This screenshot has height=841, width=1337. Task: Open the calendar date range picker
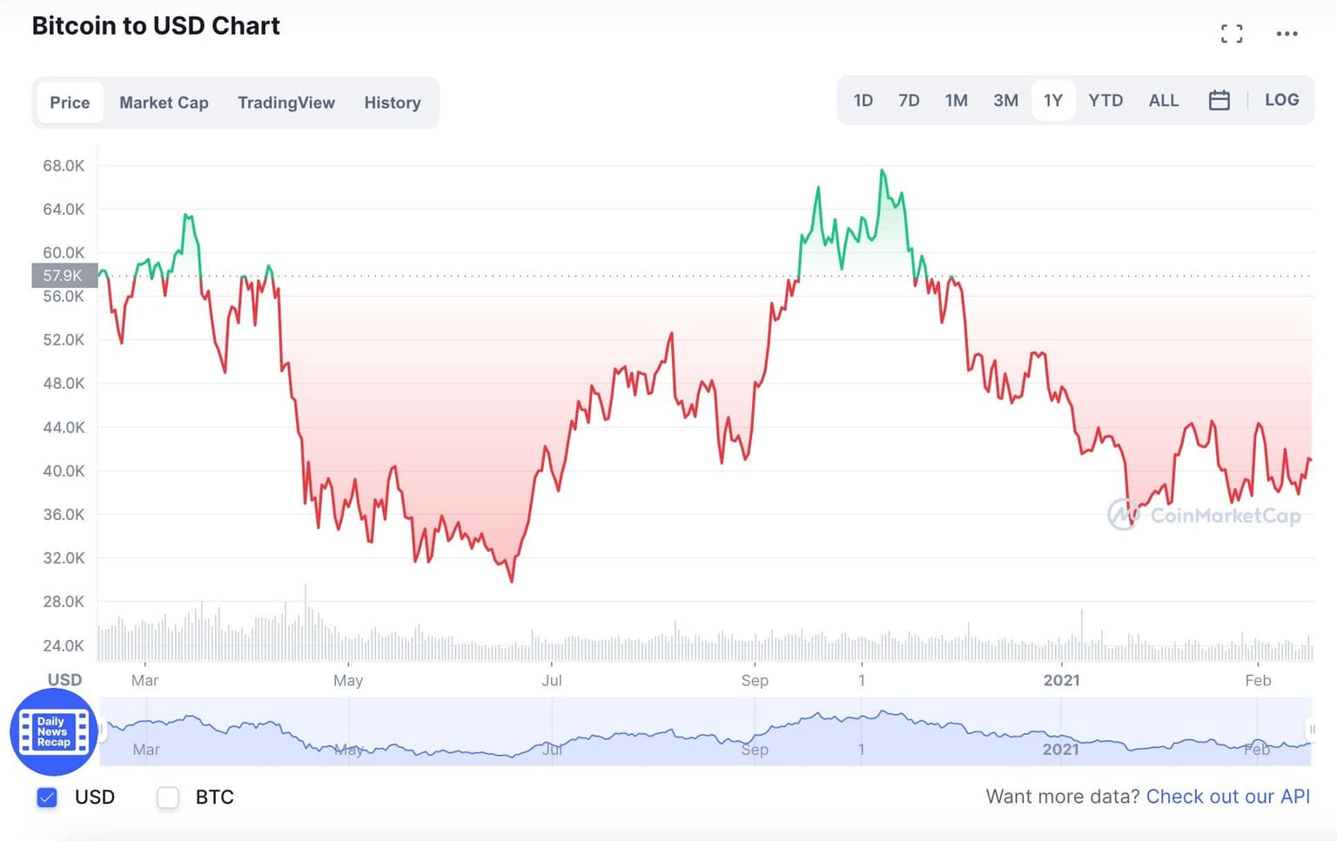click(x=1219, y=101)
